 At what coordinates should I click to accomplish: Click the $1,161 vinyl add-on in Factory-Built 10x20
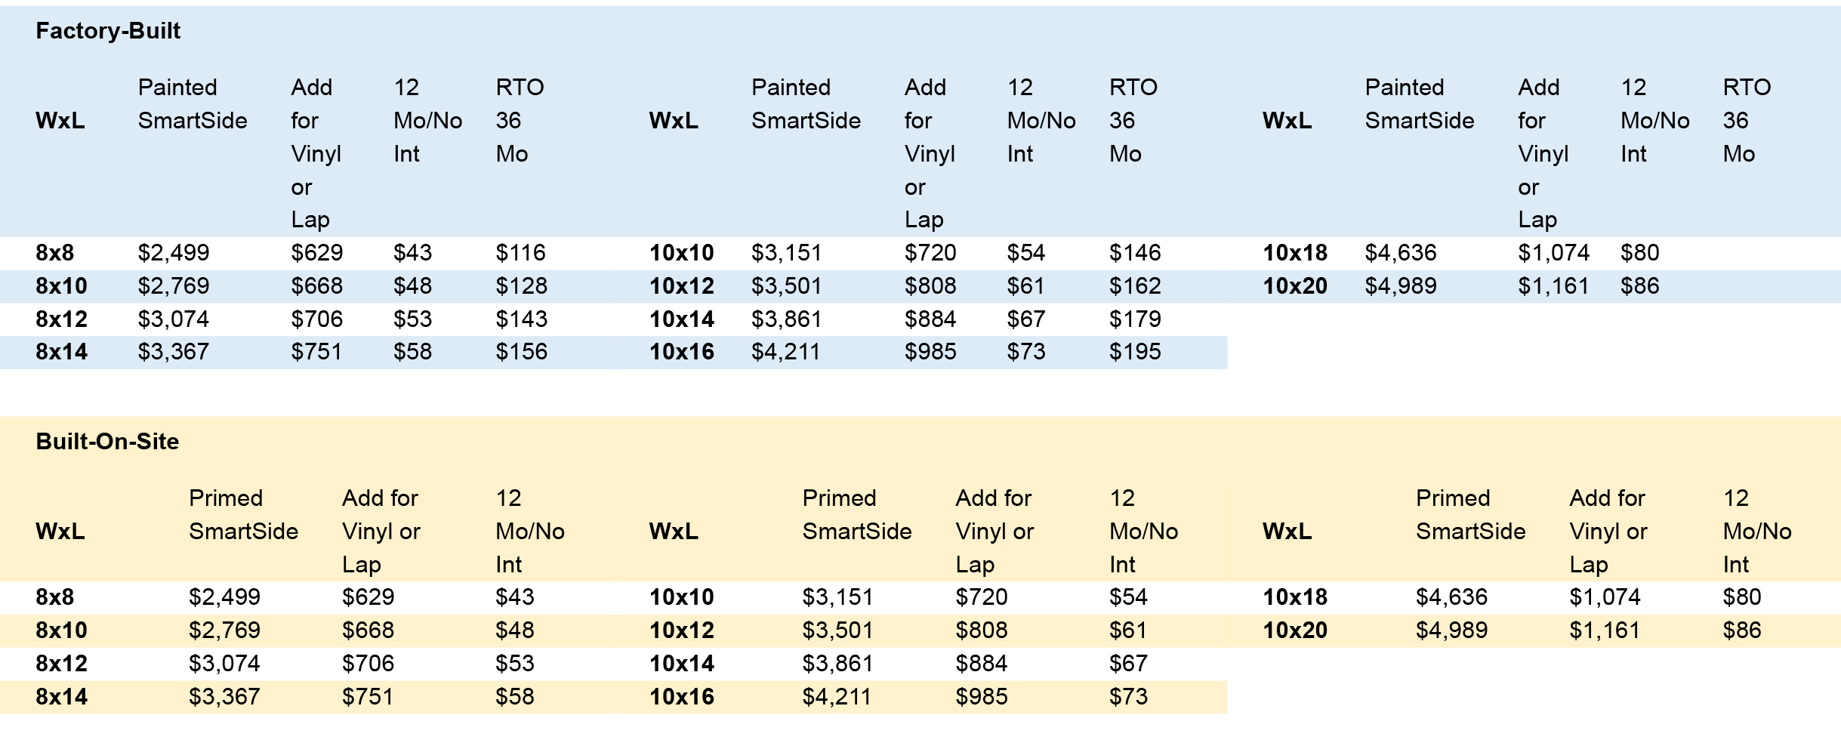click(1553, 286)
